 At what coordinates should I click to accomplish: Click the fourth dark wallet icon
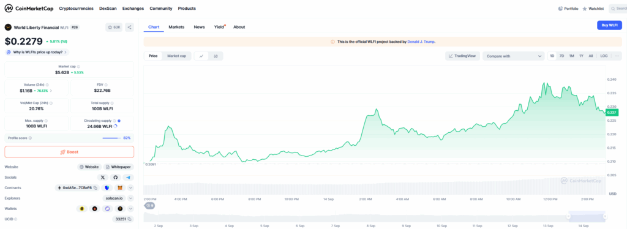pyautogui.click(x=120, y=209)
